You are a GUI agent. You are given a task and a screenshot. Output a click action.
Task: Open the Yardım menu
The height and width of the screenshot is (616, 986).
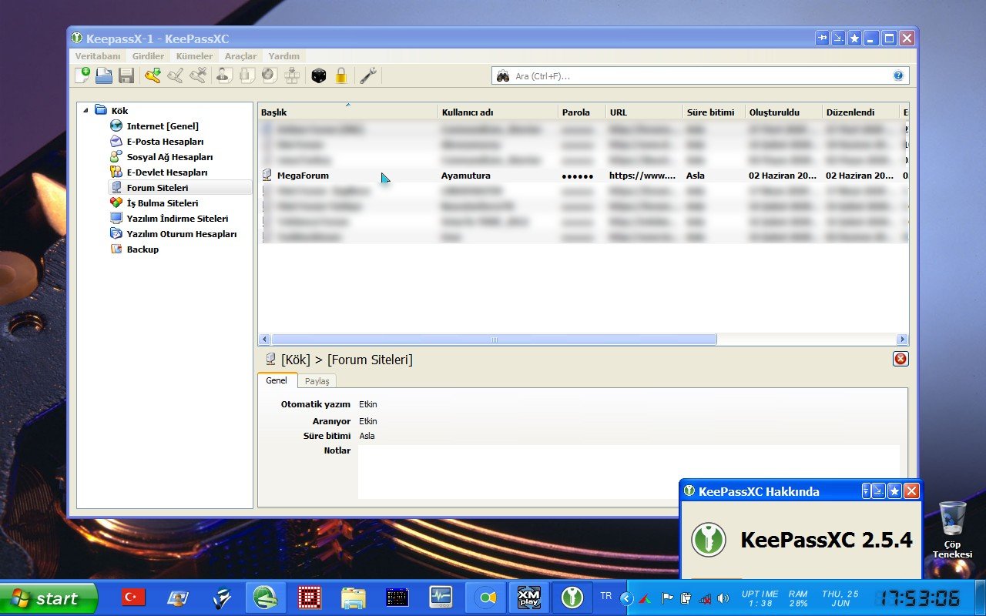283,56
